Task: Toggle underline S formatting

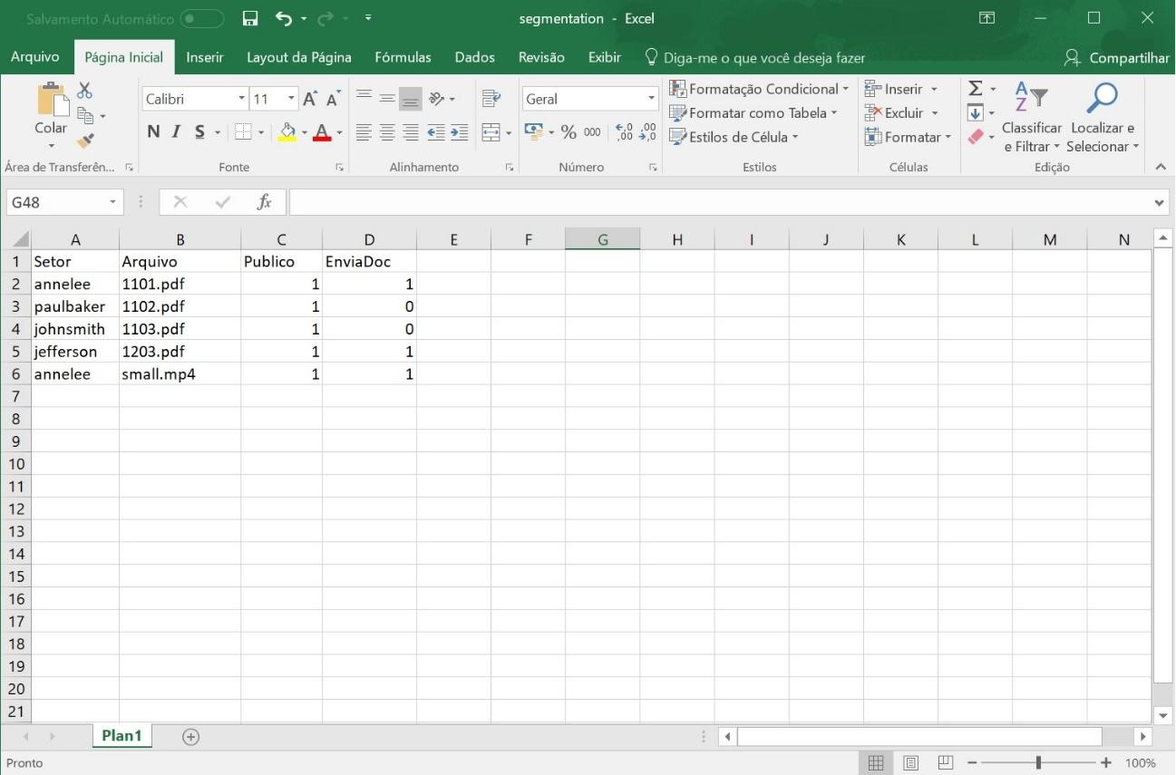Action: point(198,132)
